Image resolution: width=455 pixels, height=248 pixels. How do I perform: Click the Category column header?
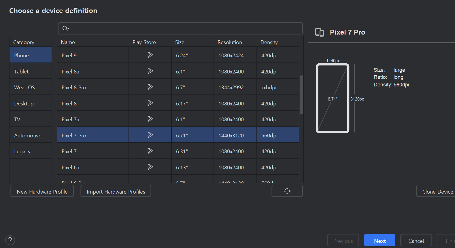click(31, 42)
